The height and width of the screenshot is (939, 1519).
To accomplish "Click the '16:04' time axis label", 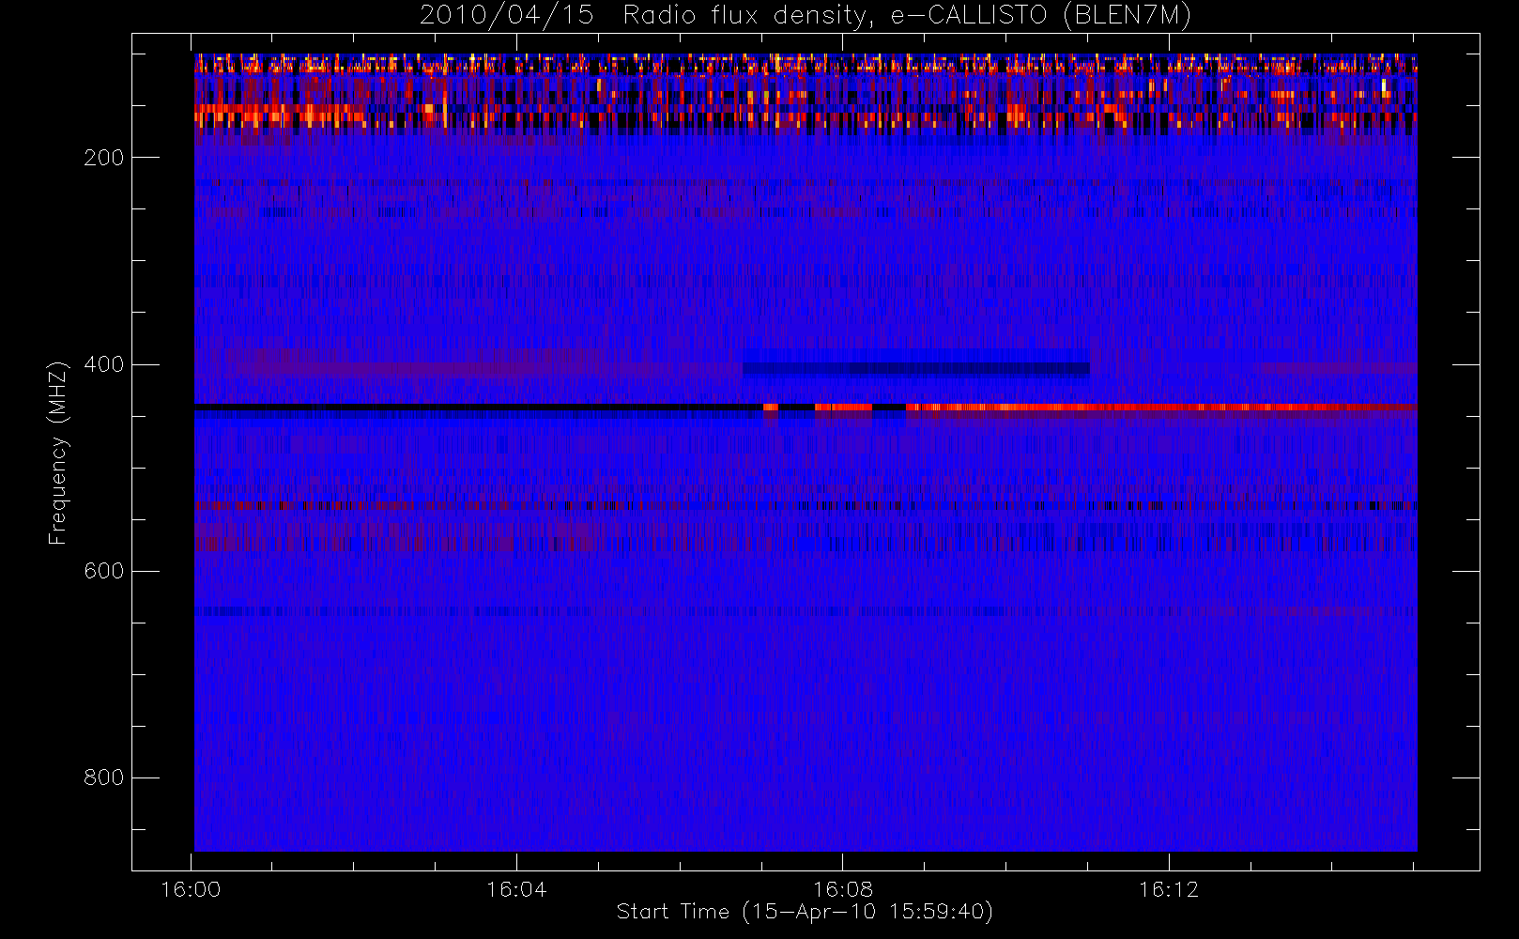I will pos(516,889).
